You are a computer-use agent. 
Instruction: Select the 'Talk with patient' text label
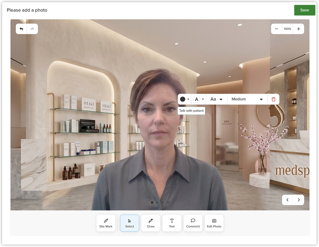(191, 110)
